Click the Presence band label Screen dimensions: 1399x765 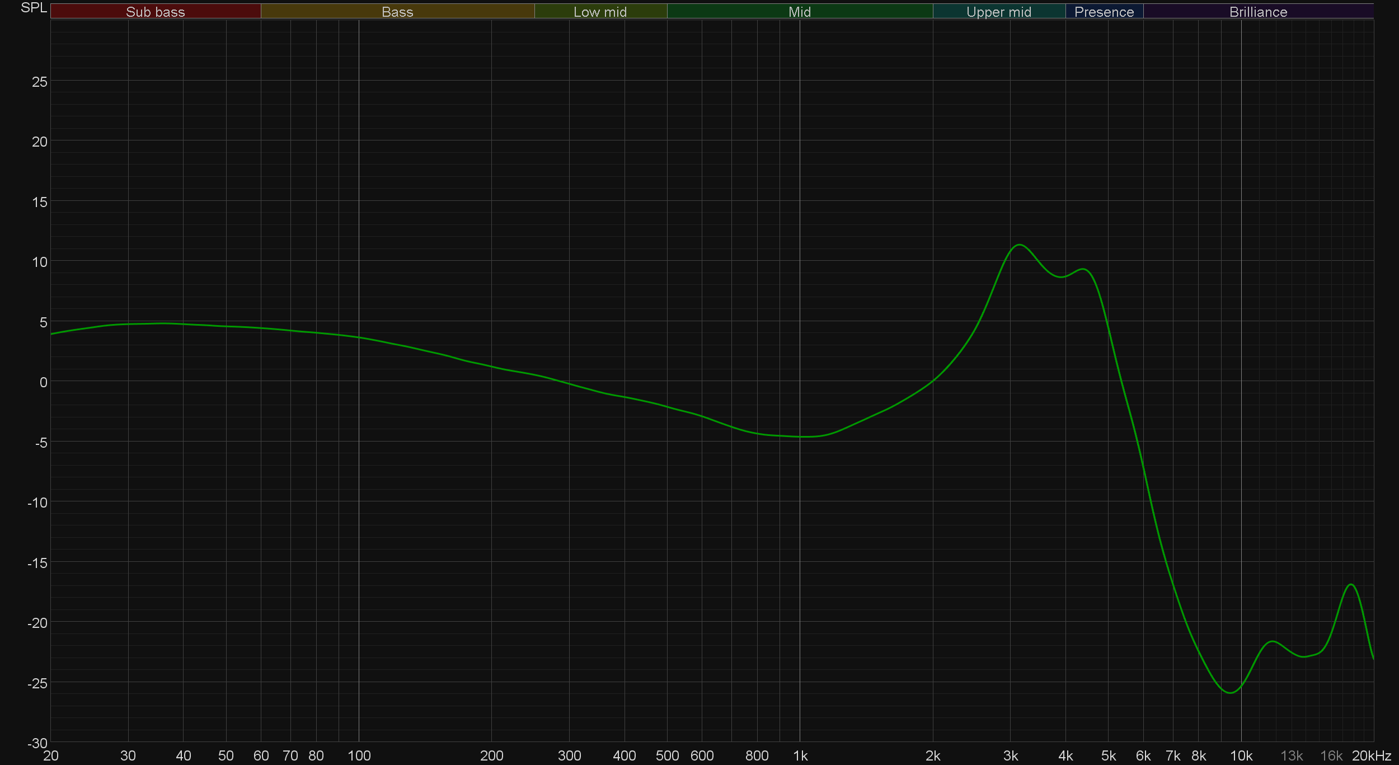click(x=1104, y=12)
